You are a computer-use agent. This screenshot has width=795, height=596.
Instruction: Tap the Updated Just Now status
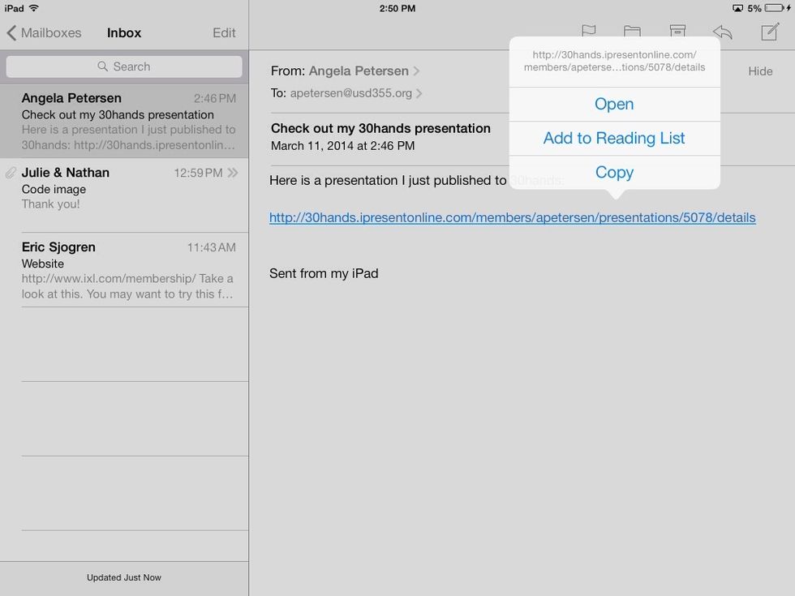click(124, 577)
